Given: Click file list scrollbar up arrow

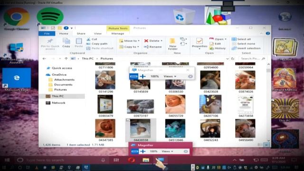Looking at the screenshot, I should [268, 64].
